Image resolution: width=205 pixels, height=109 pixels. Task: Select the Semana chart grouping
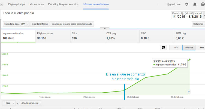click(x=189, y=47)
